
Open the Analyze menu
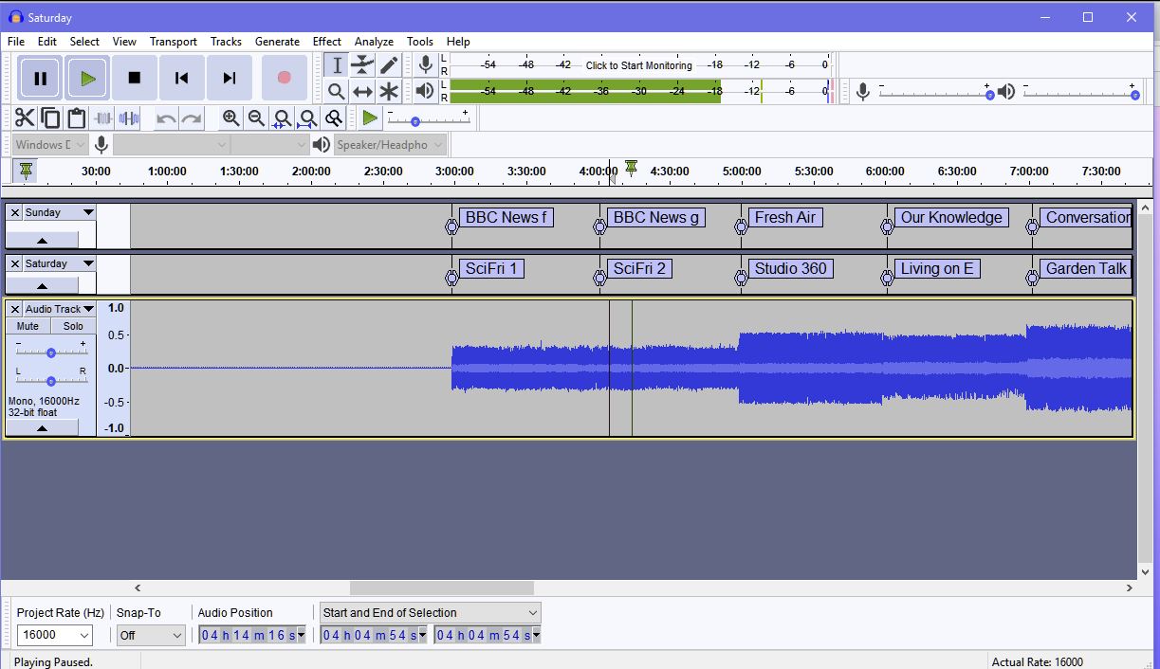tap(374, 41)
